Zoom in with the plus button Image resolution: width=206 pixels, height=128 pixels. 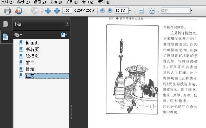pos(110,11)
